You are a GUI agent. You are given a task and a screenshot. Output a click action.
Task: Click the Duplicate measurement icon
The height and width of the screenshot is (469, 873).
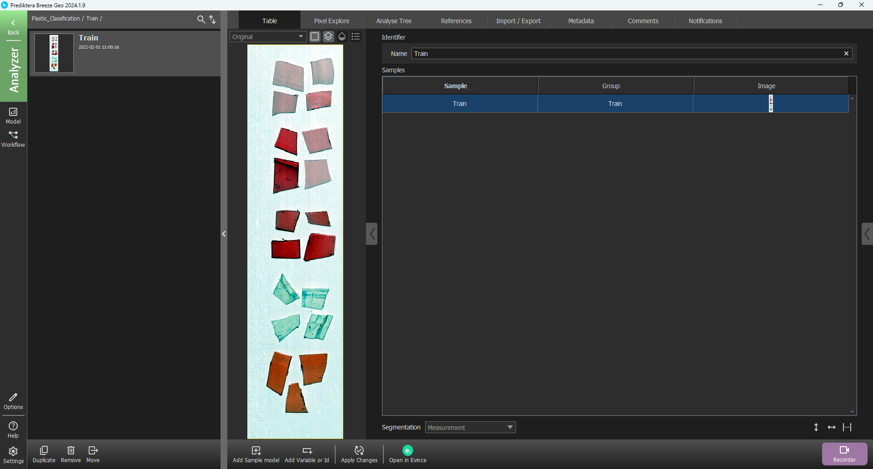click(44, 450)
